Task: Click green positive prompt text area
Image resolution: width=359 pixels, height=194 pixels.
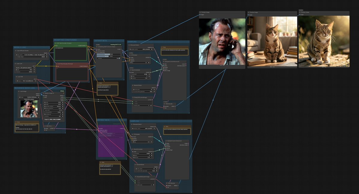Action: 71,54
